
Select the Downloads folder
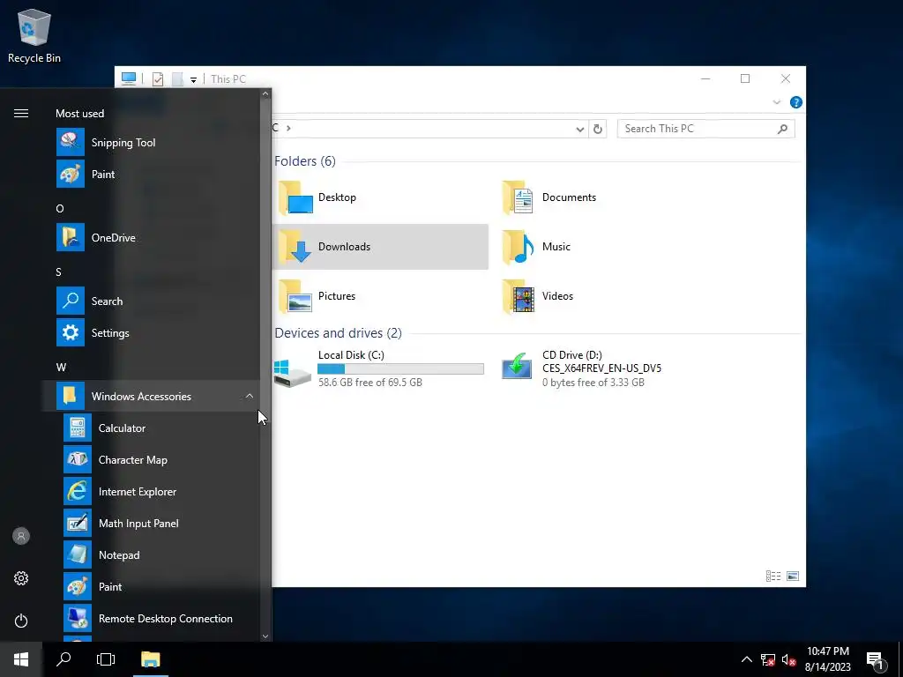(x=380, y=247)
